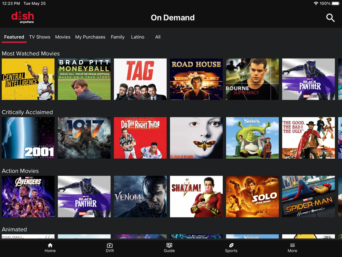Open the Guide listings
Viewport: 342px width, 257px height.
click(169, 248)
